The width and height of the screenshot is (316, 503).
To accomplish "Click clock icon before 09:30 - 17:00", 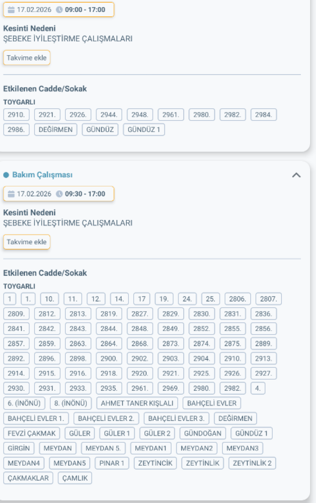I will coord(59,194).
